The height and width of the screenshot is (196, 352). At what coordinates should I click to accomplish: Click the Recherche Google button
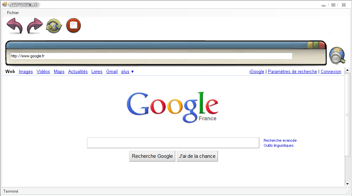152,156
